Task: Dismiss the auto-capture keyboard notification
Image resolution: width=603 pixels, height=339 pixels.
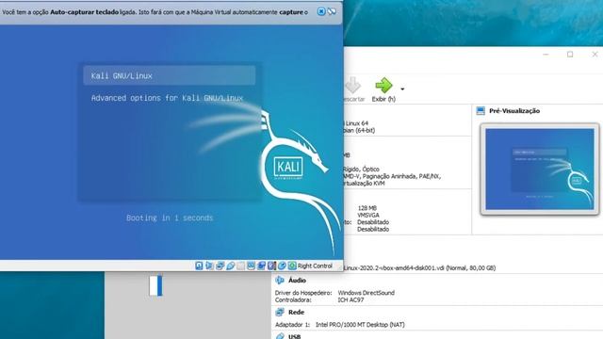Action: pos(321,11)
